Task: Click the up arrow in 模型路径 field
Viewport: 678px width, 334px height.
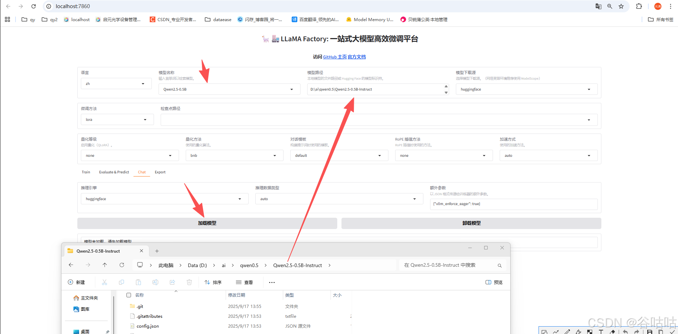Action: [x=446, y=86]
